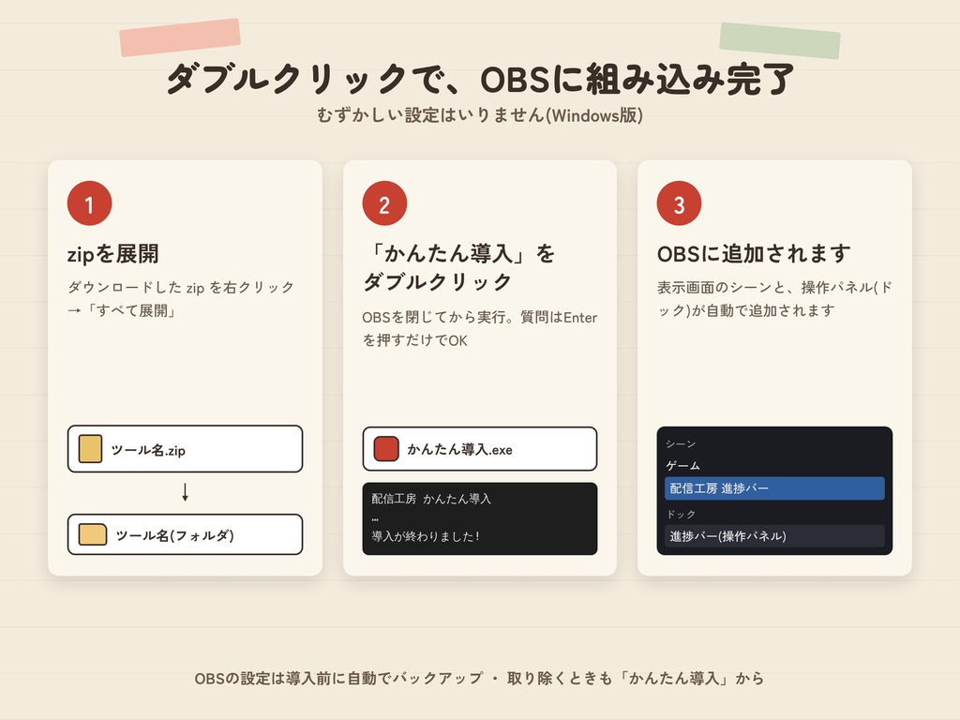Click the subtitle むずかしい設定はいりません(Windows版)
Image resolution: width=960 pixels, height=720 pixels.
pyautogui.click(x=480, y=115)
